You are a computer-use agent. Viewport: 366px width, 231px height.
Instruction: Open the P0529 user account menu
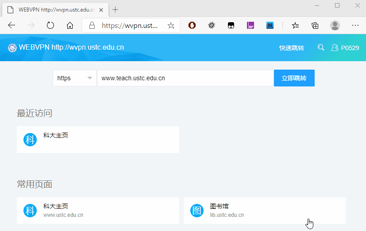pyautogui.click(x=345, y=48)
